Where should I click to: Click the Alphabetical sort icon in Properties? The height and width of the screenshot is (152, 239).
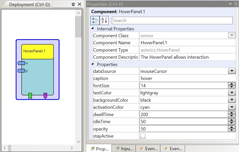pos(104,20)
